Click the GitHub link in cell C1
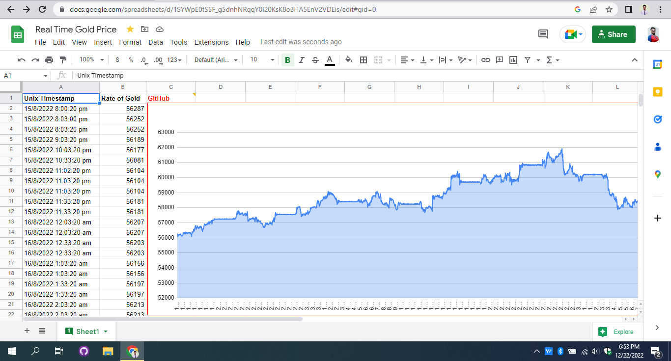 click(159, 98)
